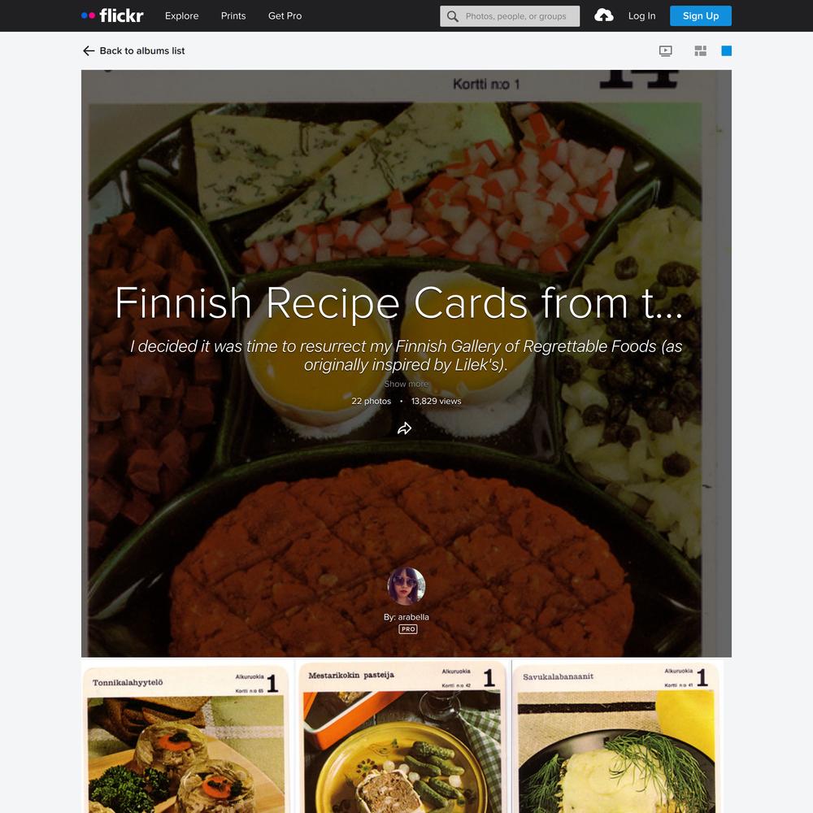813x813 pixels.
Task: Select the large single-photo view icon
Action: (x=726, y=50)
